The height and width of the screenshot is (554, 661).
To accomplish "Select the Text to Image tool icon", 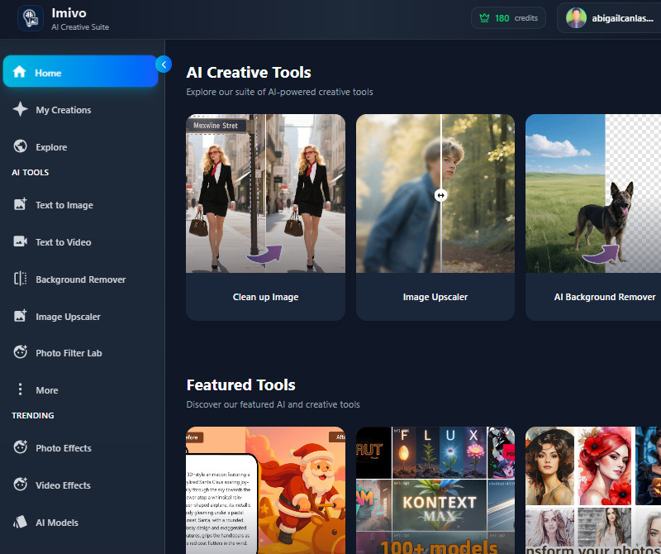I will pyautogui.click(x=20, y=204).
